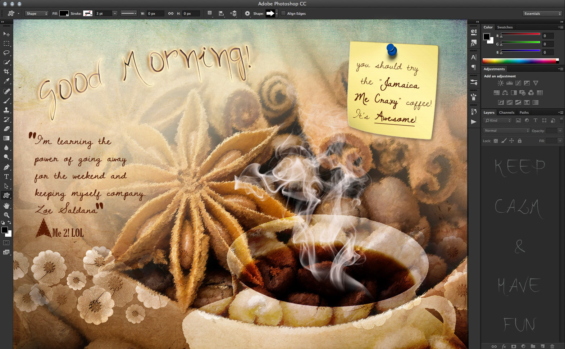Select the Pen tool
Image resolution: width=565 pixels, height=349 pixels.
[6, 167]
